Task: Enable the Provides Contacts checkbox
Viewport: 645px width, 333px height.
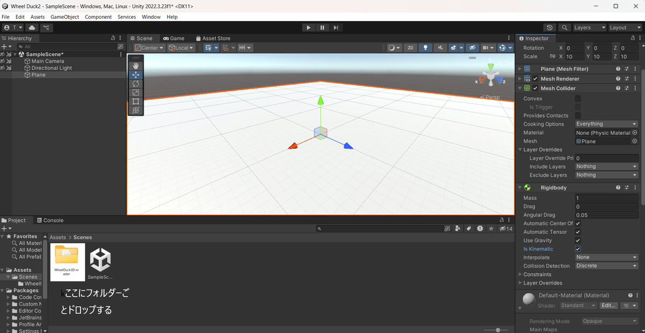Action: coord(578,115)
